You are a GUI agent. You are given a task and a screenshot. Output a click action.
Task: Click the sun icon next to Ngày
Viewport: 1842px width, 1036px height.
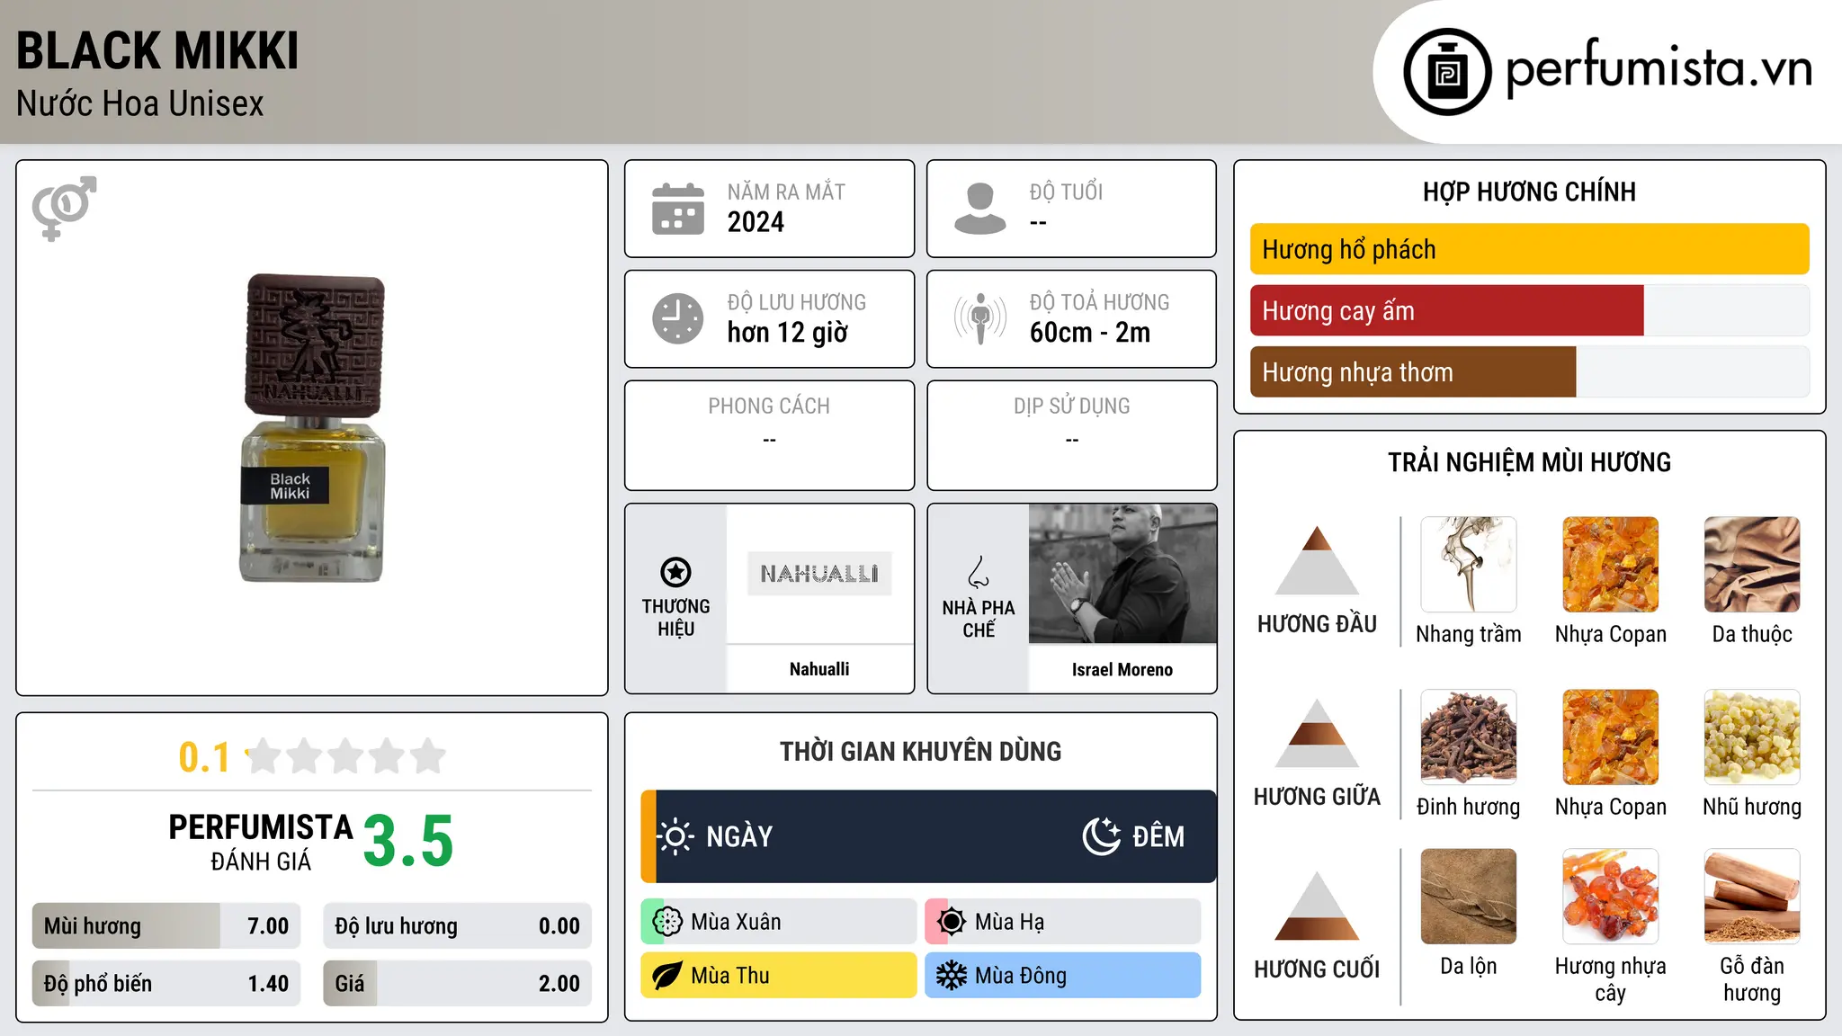pos(675,836)
